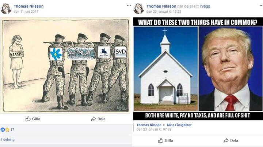Screen dimensions: 263x147
Task: Show the 17 reactions count list
Action: tap(12, 130)
